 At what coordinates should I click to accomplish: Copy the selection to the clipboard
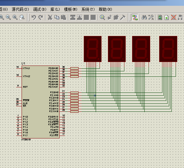(x=57, y=17)
